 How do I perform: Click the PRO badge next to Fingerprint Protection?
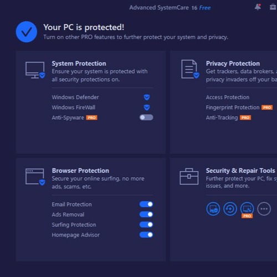267,107
